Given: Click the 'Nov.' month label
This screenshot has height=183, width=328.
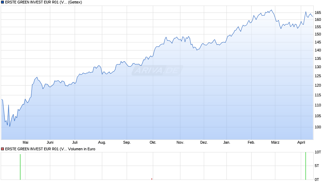Looking at the screenshot, I should [180, 142].
